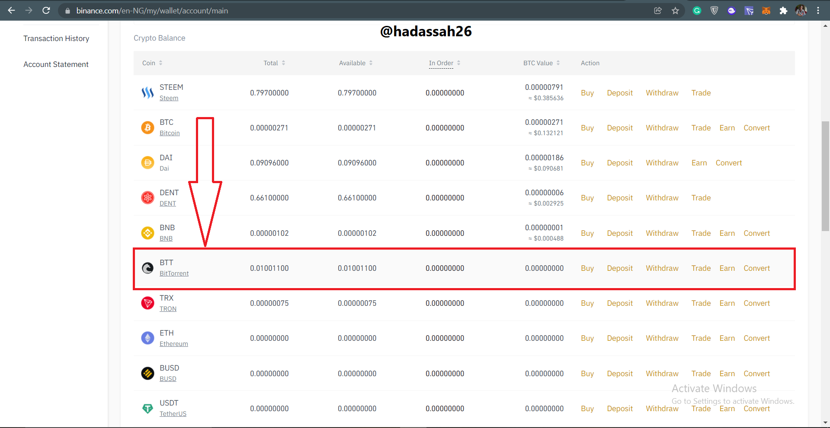This screenshot has height=428, width=830.
Task: Click the page vertical scrollbar thumb
Action: pyautogui.click(x=825, y=176)
